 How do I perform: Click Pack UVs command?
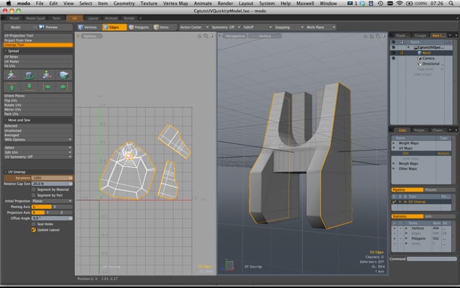click(x=13, y=114)
